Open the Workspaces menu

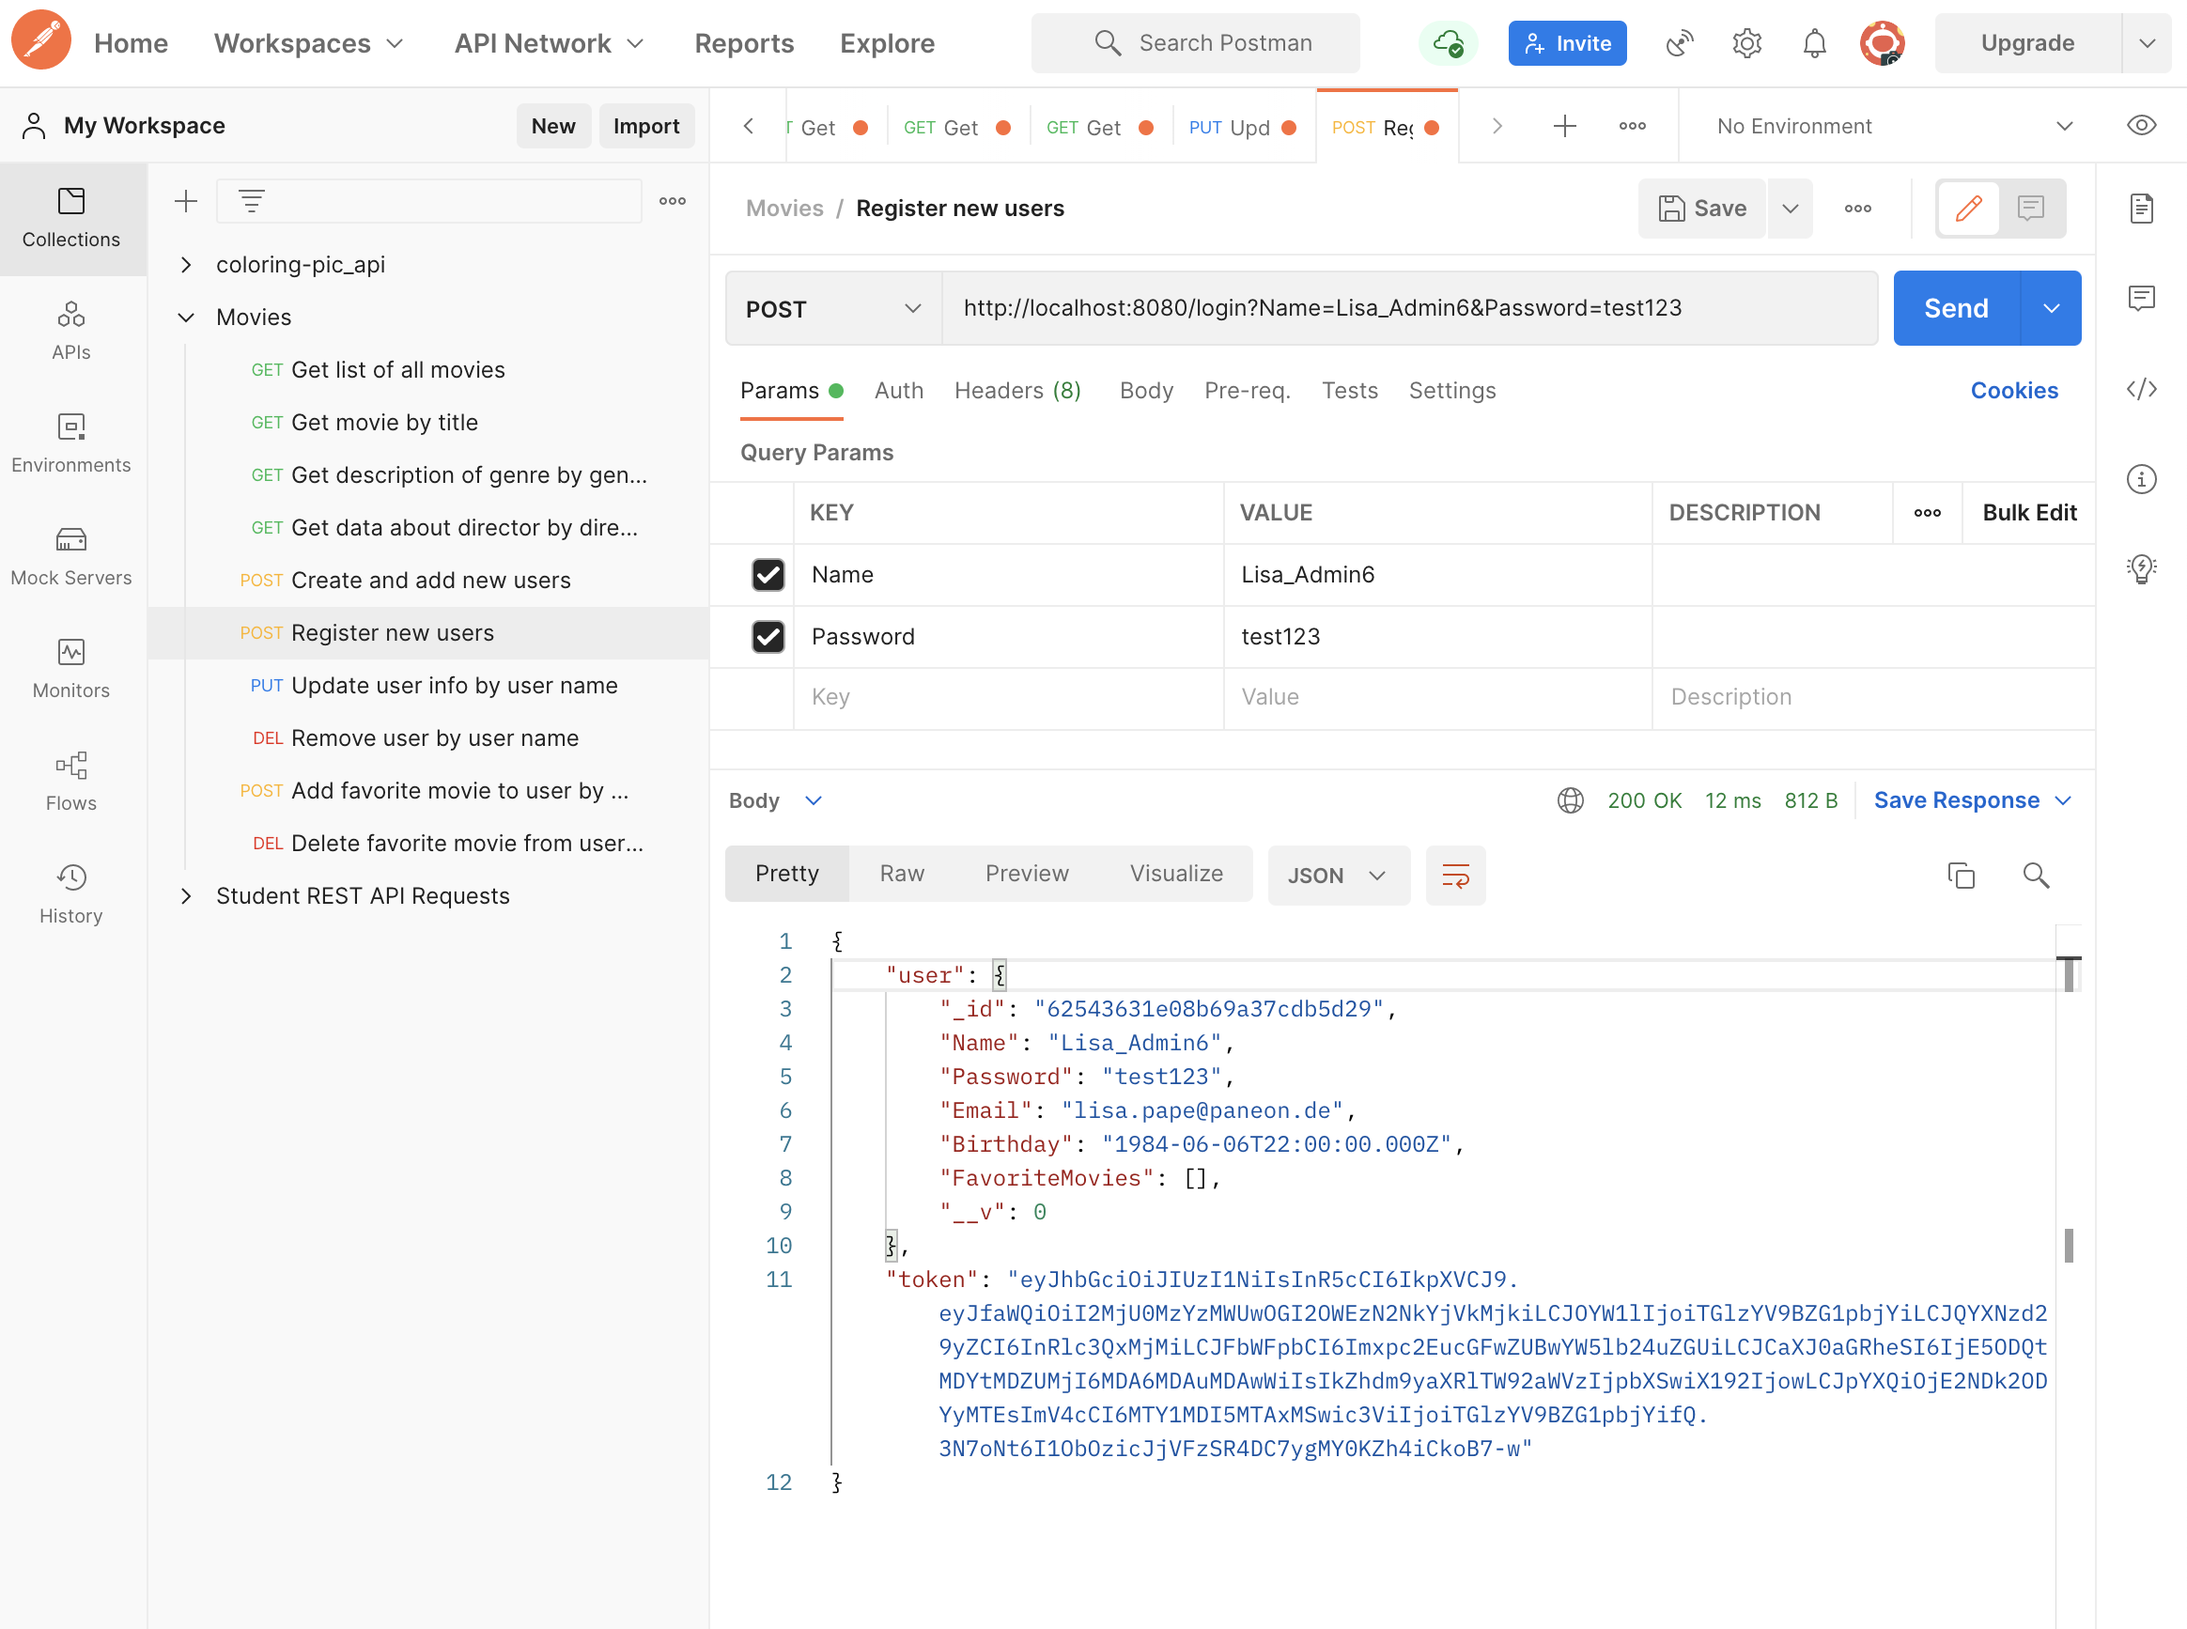(309, 42)
